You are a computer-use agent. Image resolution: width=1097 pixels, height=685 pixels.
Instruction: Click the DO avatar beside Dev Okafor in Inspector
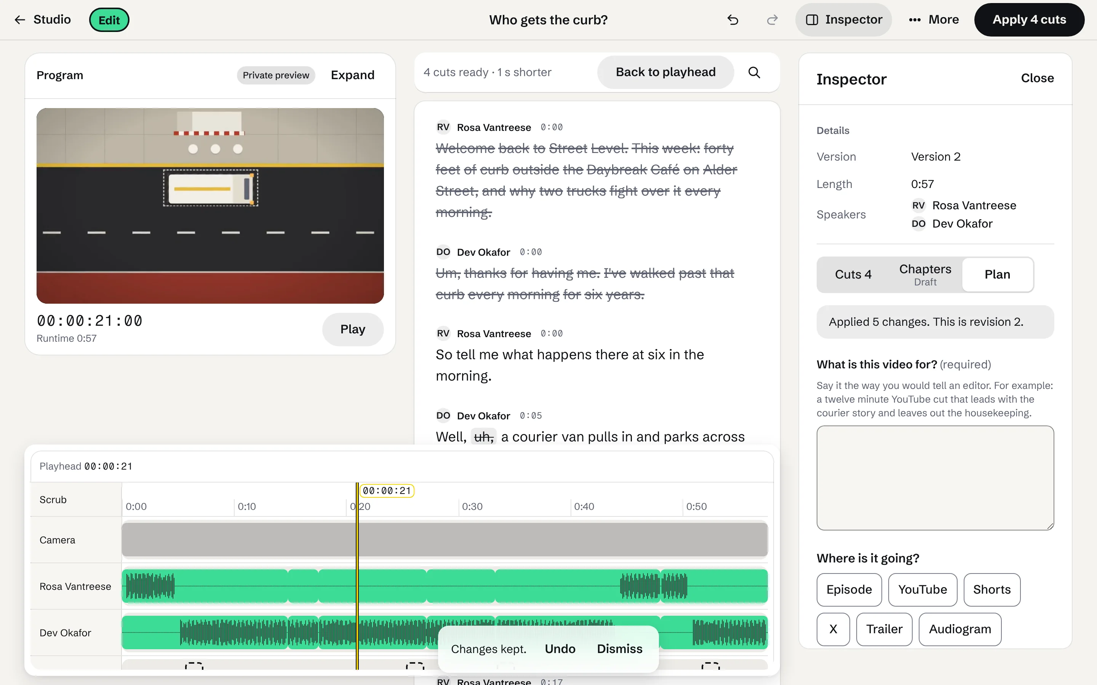tap(918, 224)
